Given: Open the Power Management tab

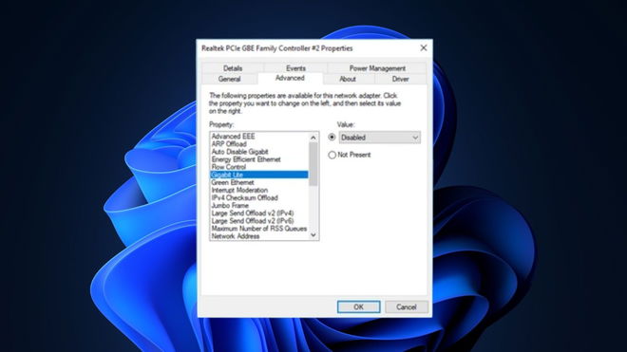Looking at the screenshot, I should (x=377, y=68).
